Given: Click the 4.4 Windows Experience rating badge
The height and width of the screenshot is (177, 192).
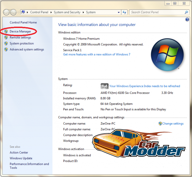Looking at the screenshot, I should point(104,86).
